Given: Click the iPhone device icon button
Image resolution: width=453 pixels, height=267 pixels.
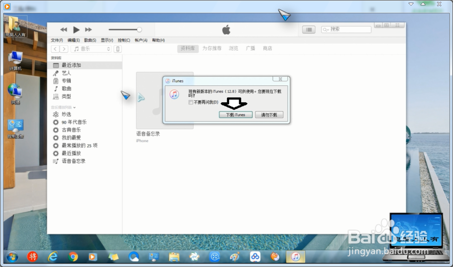Looking at the screenshot, I should [118, 49].
